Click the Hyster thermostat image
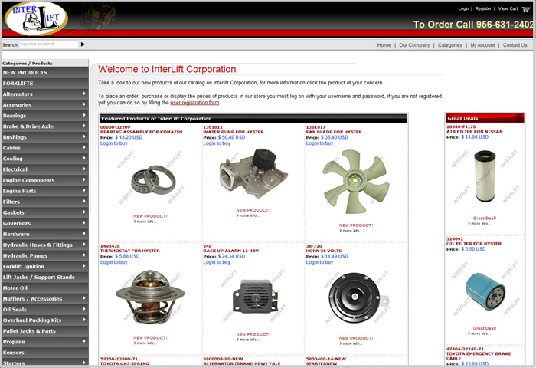 tap(150, 298)
